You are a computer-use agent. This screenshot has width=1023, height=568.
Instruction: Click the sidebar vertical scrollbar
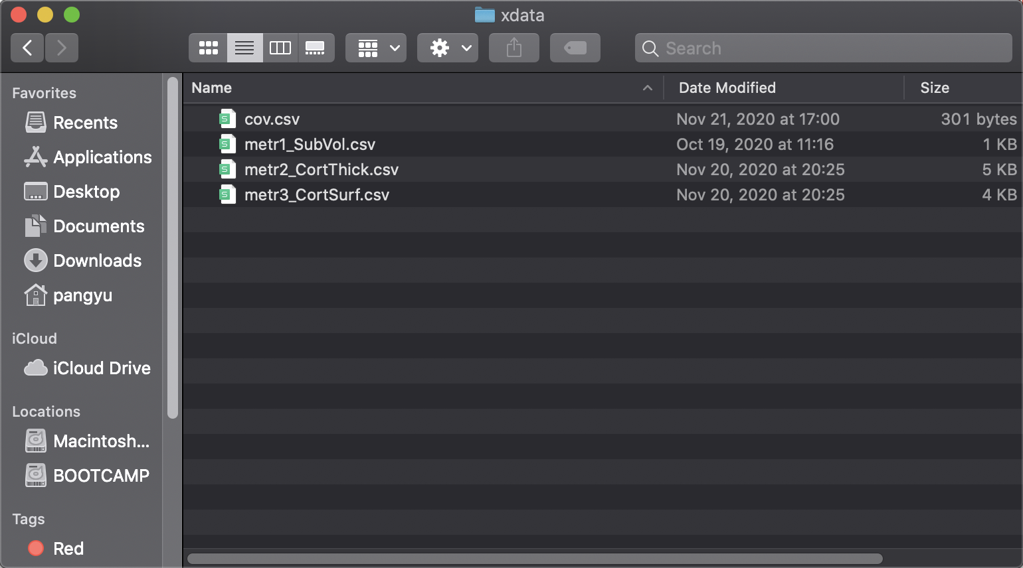point(173,248)
